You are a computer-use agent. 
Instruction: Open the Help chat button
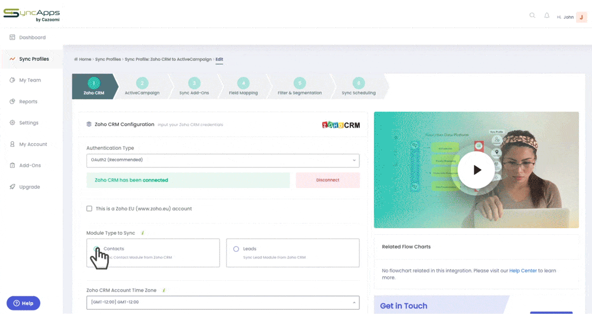(24, 303)
